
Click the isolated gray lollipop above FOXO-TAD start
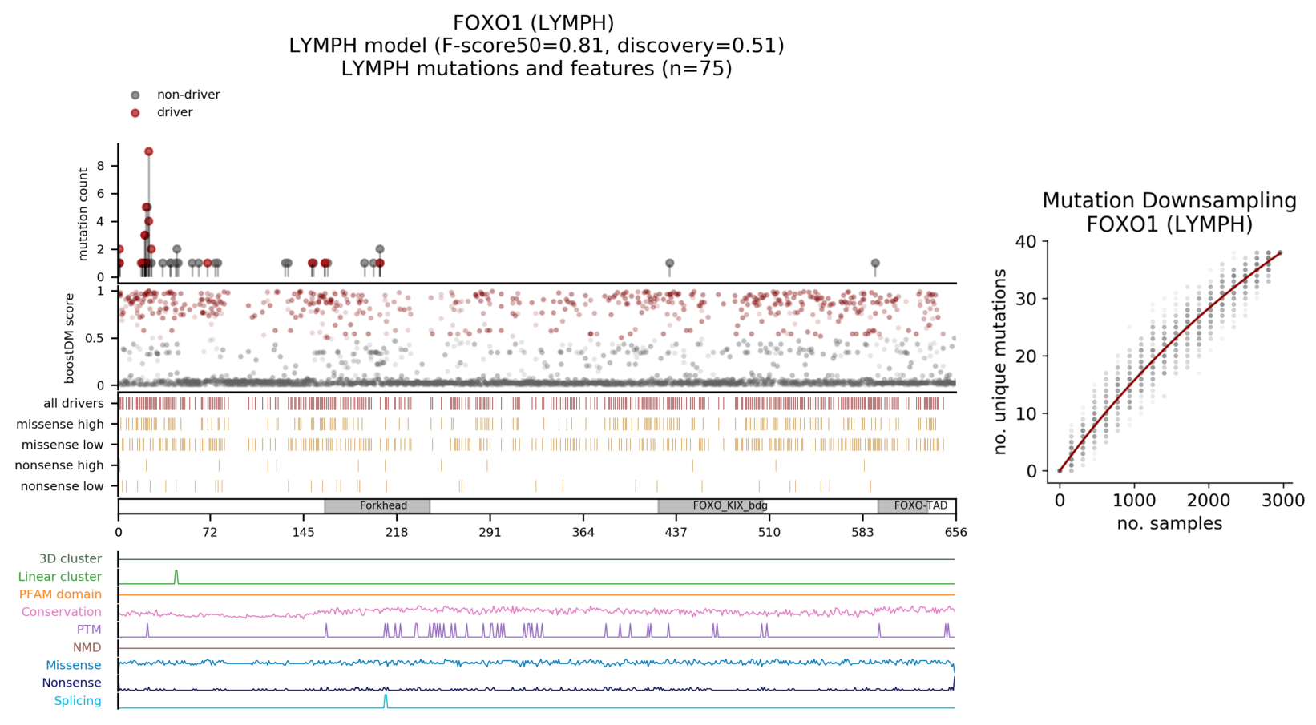pyautogui.click(x=875, y=264)
